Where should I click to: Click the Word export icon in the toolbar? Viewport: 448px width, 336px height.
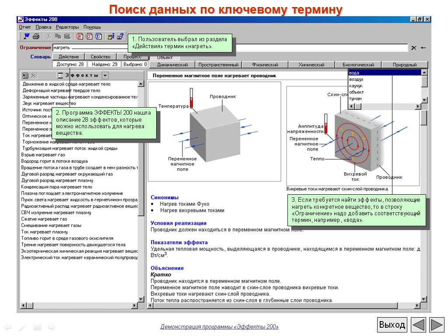click(26, 36)
